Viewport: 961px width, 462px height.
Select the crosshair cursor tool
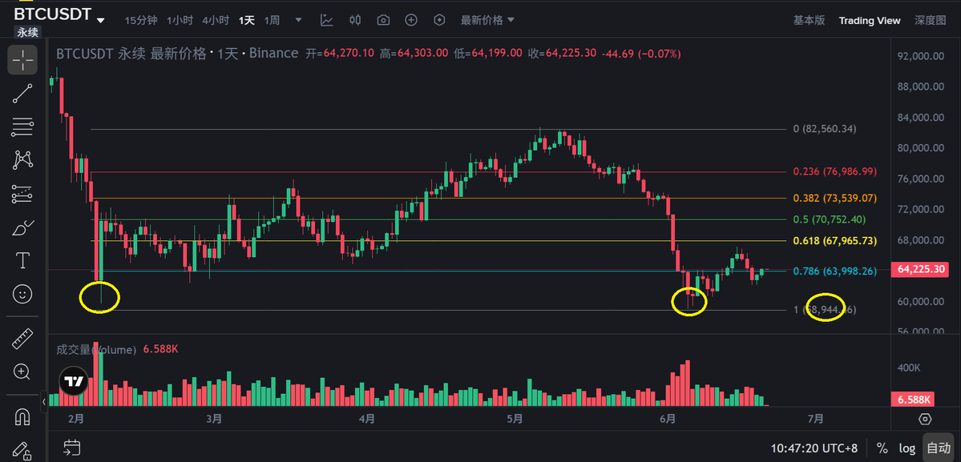22,59
